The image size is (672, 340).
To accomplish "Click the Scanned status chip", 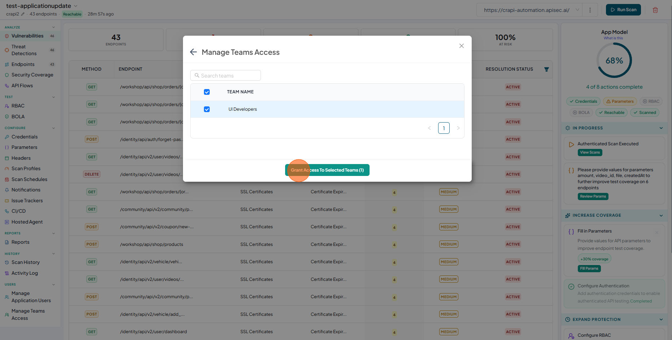I will pos(645,112).
